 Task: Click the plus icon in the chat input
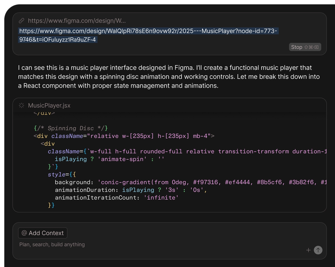pos(308,250)
